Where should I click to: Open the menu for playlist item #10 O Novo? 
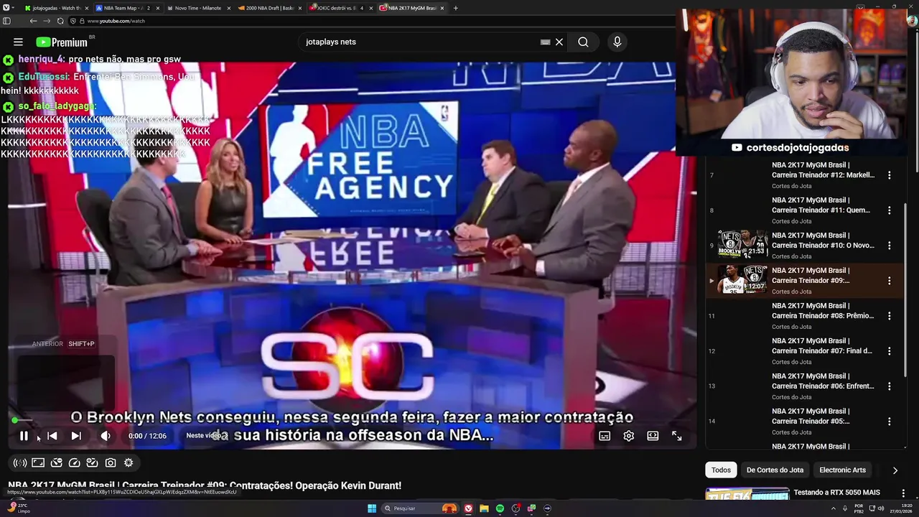[889, 246]
